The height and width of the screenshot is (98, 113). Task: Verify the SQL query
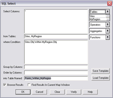click(74, 92)
